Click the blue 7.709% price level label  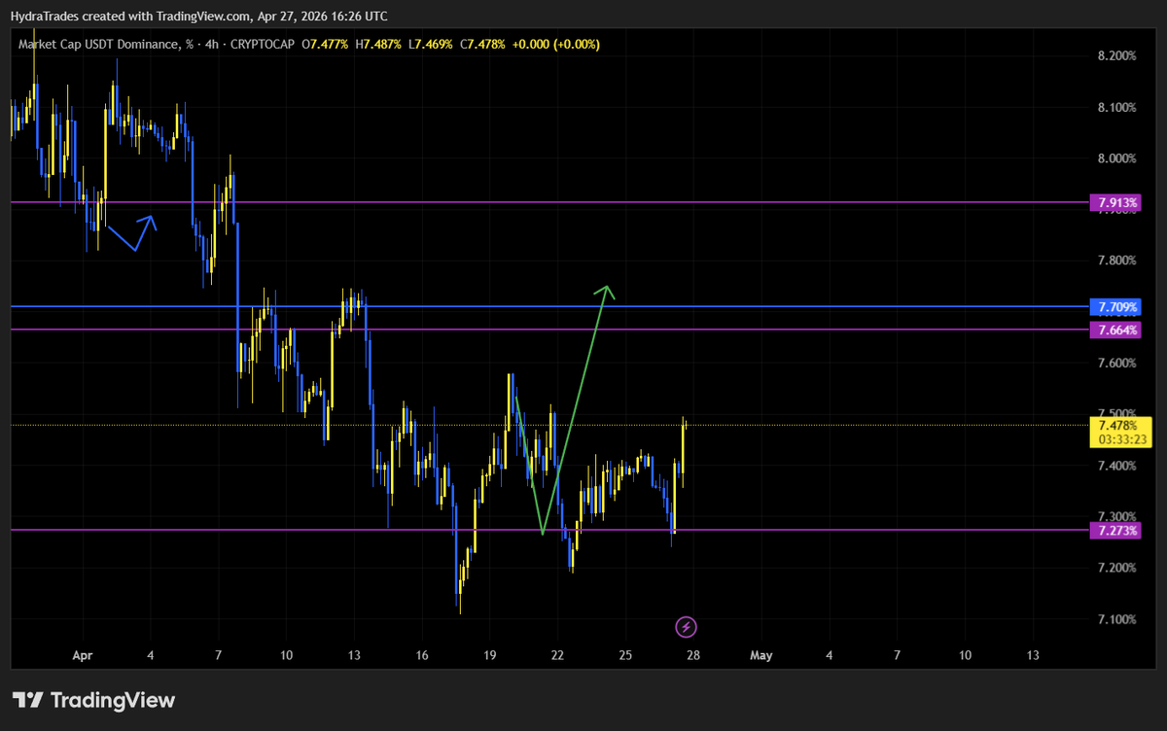pos(1114,306)
